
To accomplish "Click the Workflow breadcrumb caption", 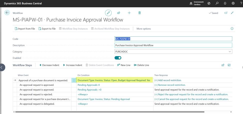I will point(18,13).
